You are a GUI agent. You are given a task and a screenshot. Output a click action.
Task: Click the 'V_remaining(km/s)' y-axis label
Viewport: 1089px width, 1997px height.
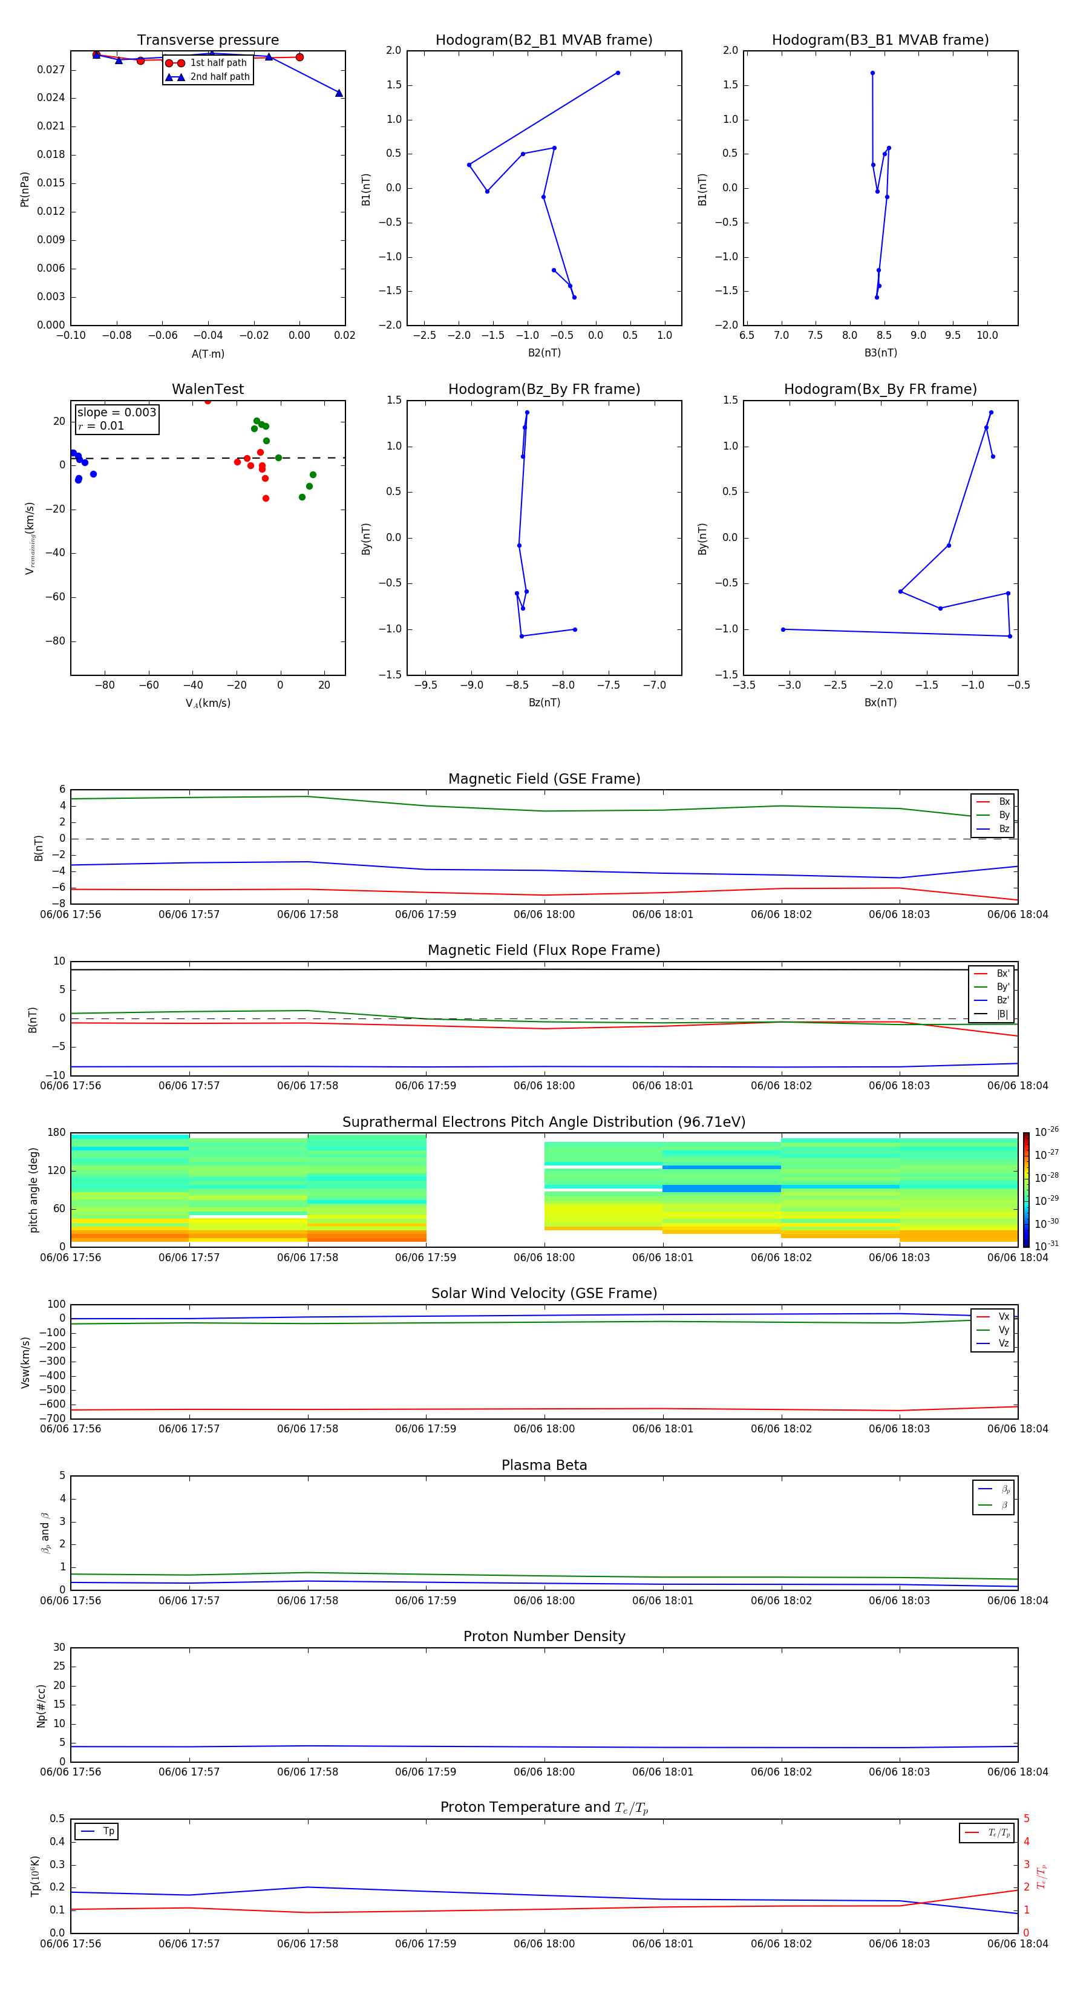pyautogui.click(x=30, y=538)
